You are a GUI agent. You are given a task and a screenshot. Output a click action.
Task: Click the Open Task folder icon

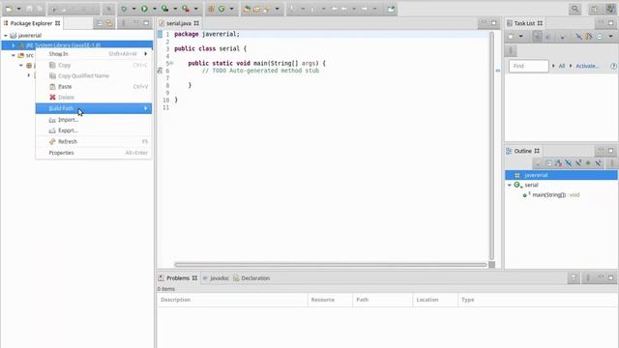(256, 9)
